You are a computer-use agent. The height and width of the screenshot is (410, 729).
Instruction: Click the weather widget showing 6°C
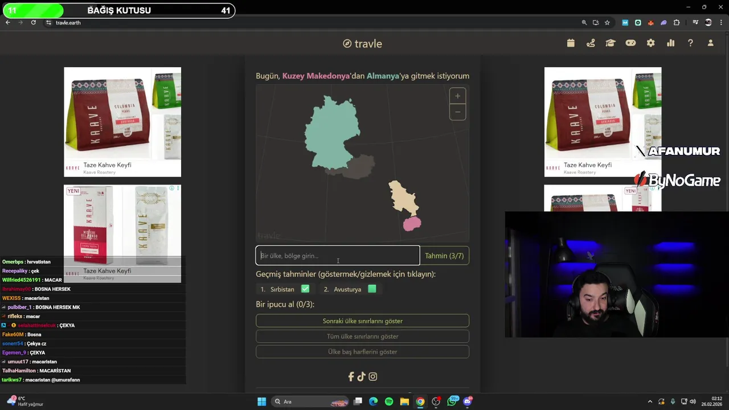point(26,401)
